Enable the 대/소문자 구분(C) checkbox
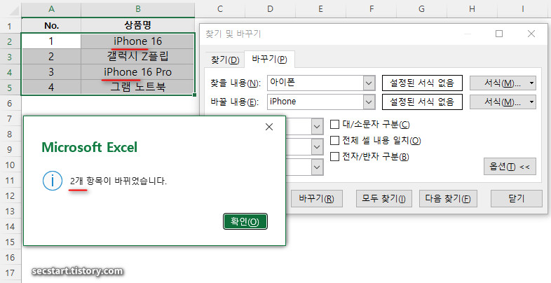The width and height of the screenshot is (551, 283). coord(334,124)
